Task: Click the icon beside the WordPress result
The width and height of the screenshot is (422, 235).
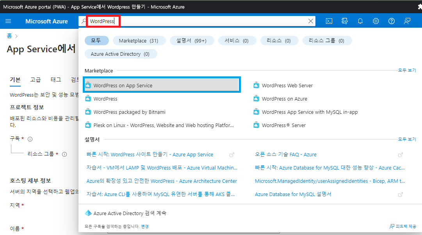Action: click(x=88, y=99)
